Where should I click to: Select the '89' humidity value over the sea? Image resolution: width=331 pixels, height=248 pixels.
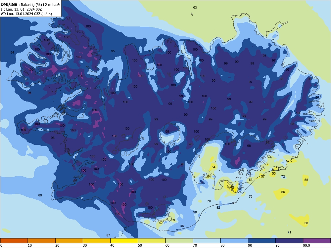(x=40, y=195)
